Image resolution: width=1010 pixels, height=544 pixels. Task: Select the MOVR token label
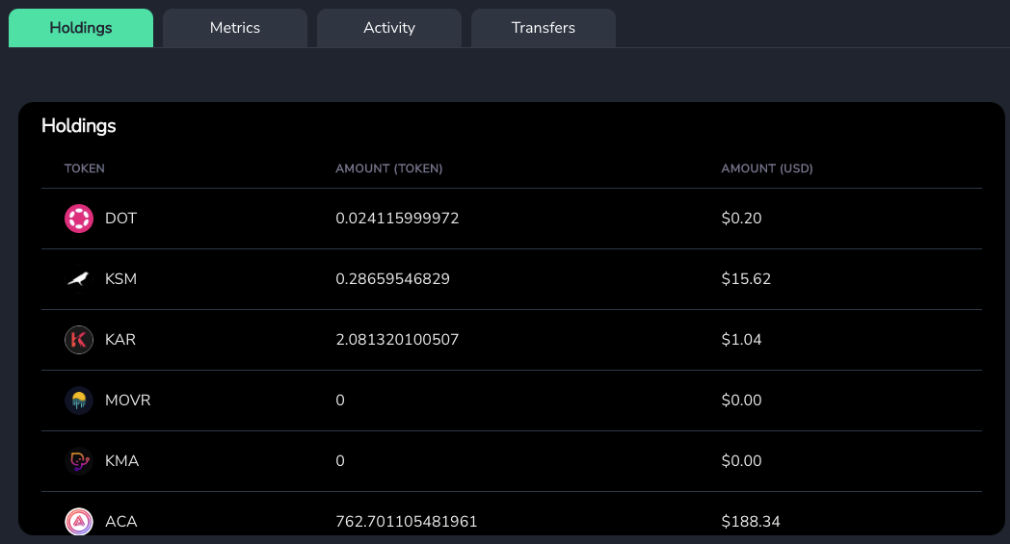pos(127,400)
